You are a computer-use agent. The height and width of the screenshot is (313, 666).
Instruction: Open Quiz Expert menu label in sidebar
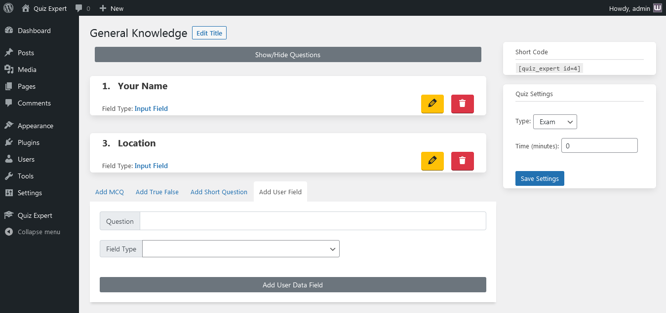point(35,215)
